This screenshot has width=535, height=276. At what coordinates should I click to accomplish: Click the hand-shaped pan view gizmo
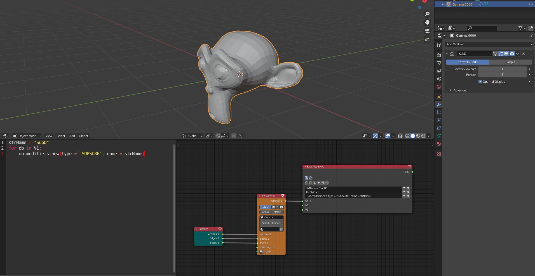click(x=427, y=22)
